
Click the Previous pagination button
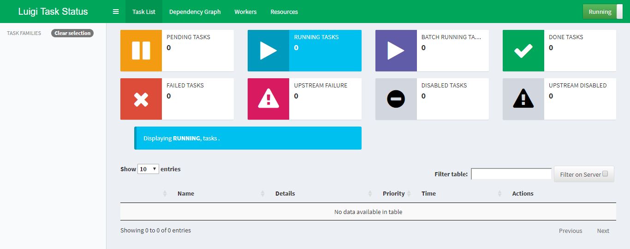coord(571,231)
